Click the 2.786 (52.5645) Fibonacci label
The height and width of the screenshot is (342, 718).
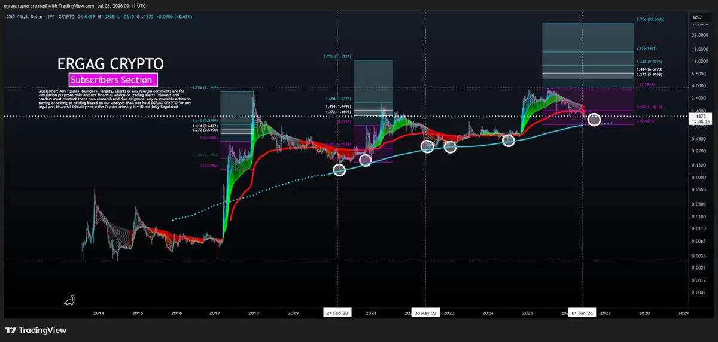coord(650,20)
